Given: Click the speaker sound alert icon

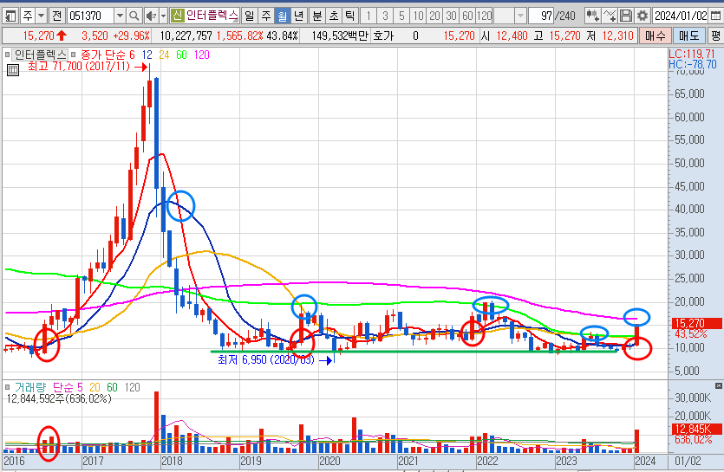Looking at the screenshot, I should [151, 16].
